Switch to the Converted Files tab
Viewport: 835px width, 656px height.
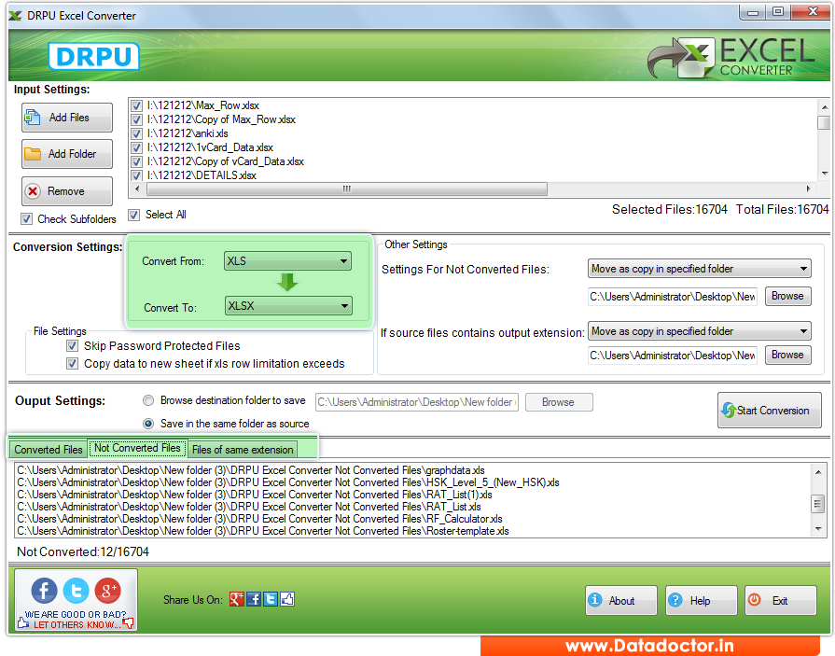coord(48,449)
